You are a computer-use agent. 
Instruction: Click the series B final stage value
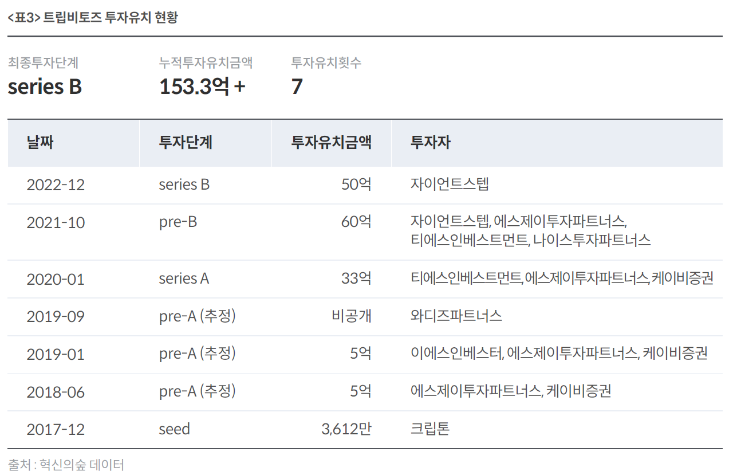pyautogui.click(x=45, y=87)
